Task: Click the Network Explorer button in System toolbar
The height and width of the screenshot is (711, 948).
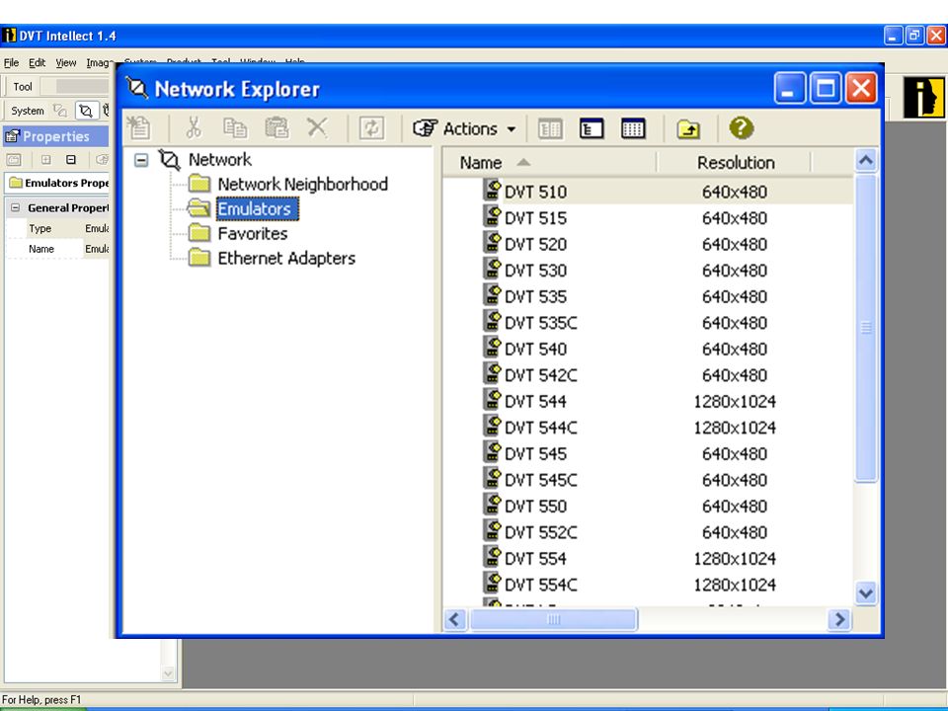Action: pyautogui.click(x=86, y=111)
